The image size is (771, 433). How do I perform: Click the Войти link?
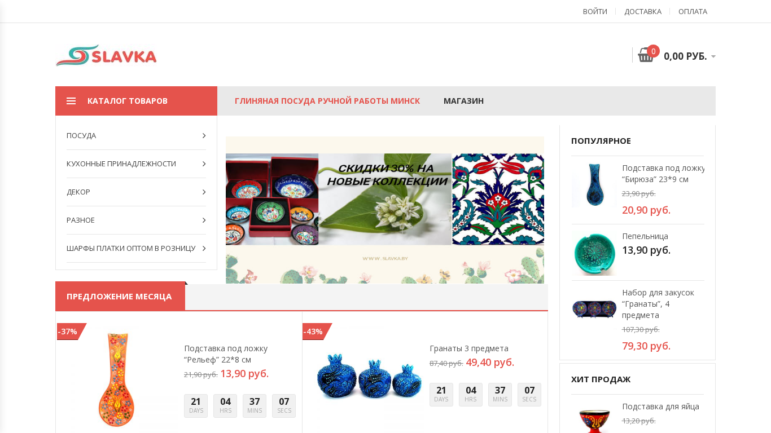point(595,11)
